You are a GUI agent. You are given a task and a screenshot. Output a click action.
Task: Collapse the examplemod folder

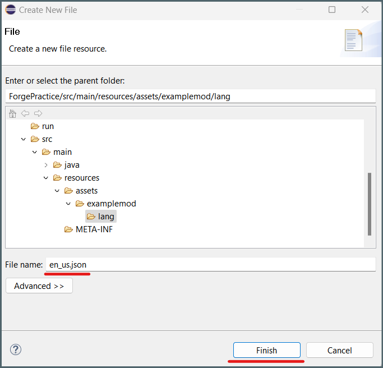coord(68,204)
